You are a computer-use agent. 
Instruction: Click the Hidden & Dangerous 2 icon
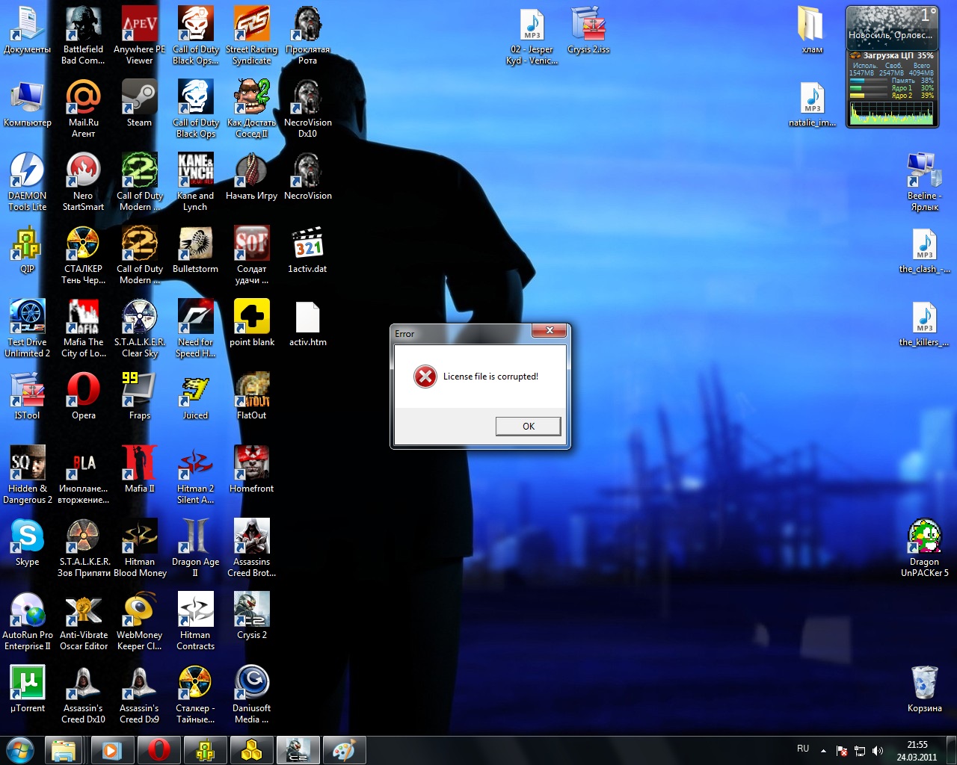27,474
